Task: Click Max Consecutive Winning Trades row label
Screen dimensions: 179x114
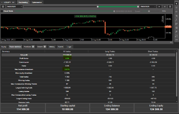Action: pos(24,84)
